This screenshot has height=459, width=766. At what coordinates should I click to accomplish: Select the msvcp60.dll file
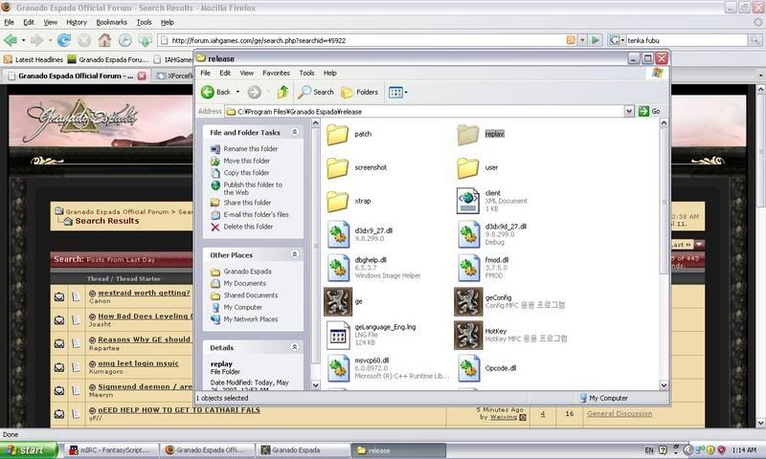pos(388,368)
